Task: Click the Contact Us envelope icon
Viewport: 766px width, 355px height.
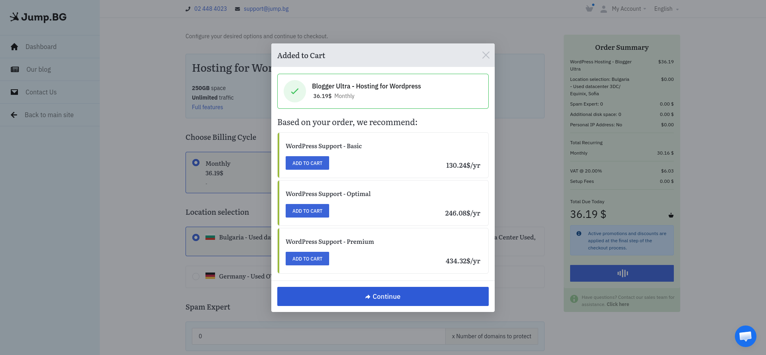Action: point(14,92)
